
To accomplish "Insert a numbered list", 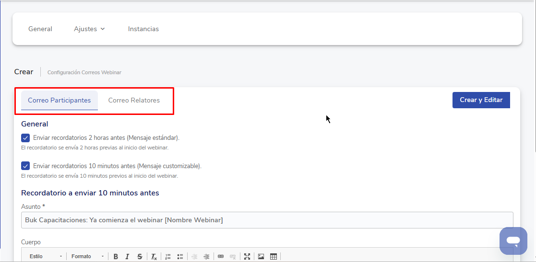I will (168, 257).
